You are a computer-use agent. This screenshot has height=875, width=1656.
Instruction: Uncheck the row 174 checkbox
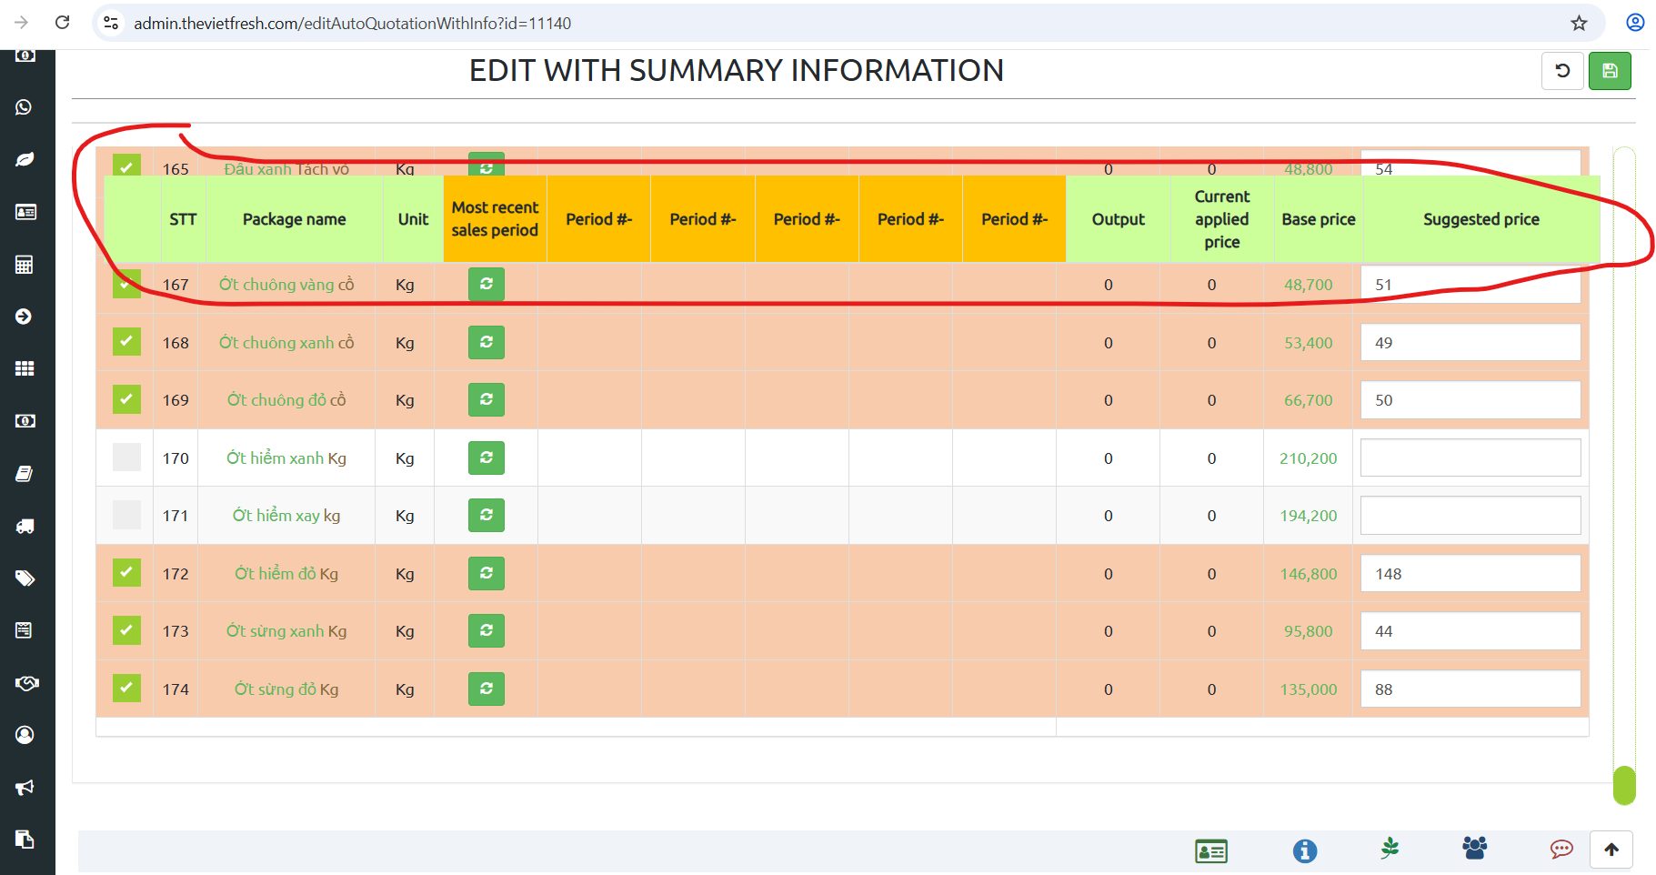[126, 689]
